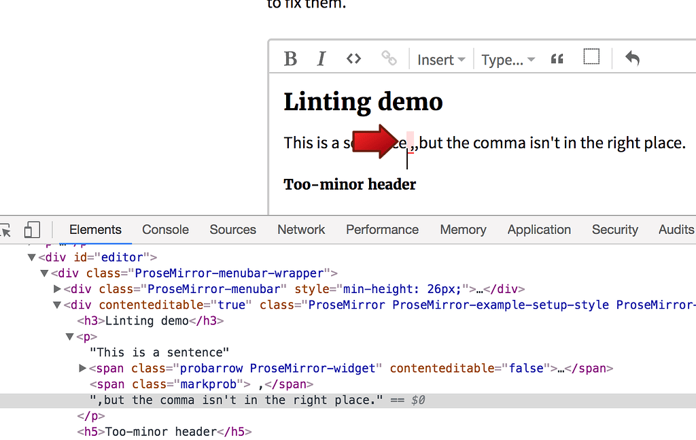This screenshot has height=440, width=696.
Task: Undo last change with arrow icon
Action: (x=632, y=58)
